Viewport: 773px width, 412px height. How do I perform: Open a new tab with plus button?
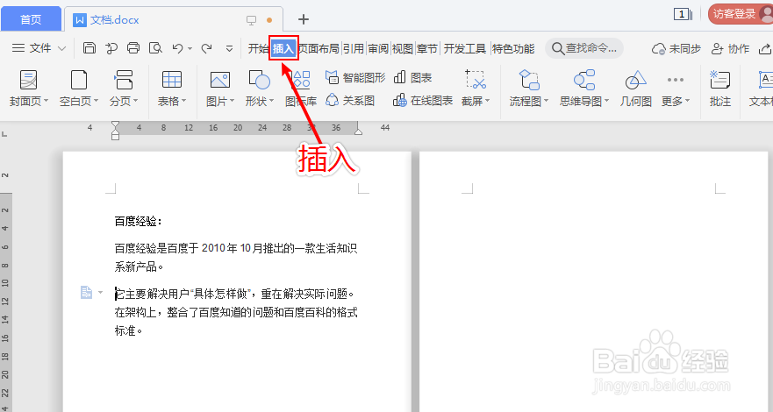coord(304,19)
